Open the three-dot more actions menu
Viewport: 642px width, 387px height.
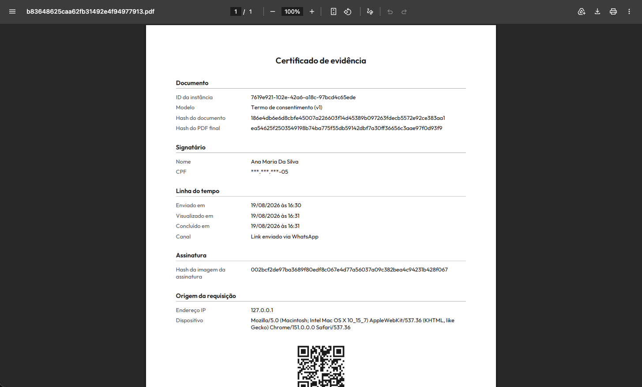[629, 11]
